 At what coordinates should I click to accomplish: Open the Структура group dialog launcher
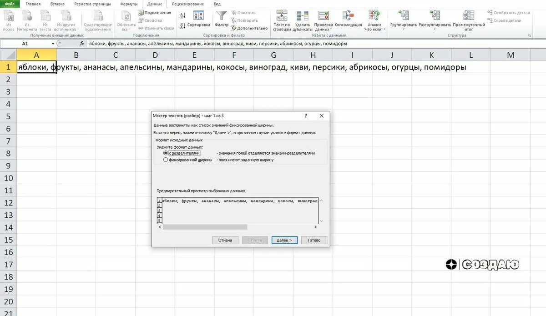pos(529,35)
